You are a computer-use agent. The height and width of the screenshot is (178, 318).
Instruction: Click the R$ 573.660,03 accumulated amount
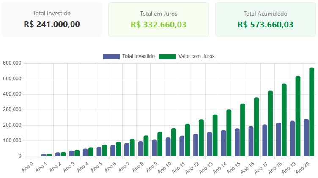click(x=265, y=25)
